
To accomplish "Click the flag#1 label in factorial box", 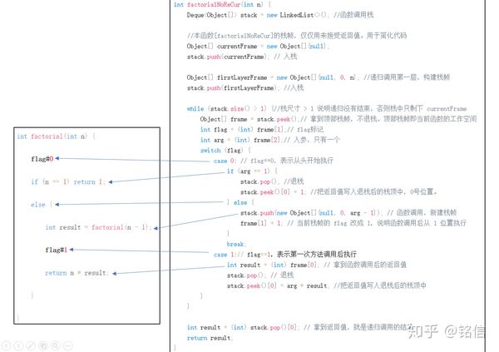I will coord(56,250).
